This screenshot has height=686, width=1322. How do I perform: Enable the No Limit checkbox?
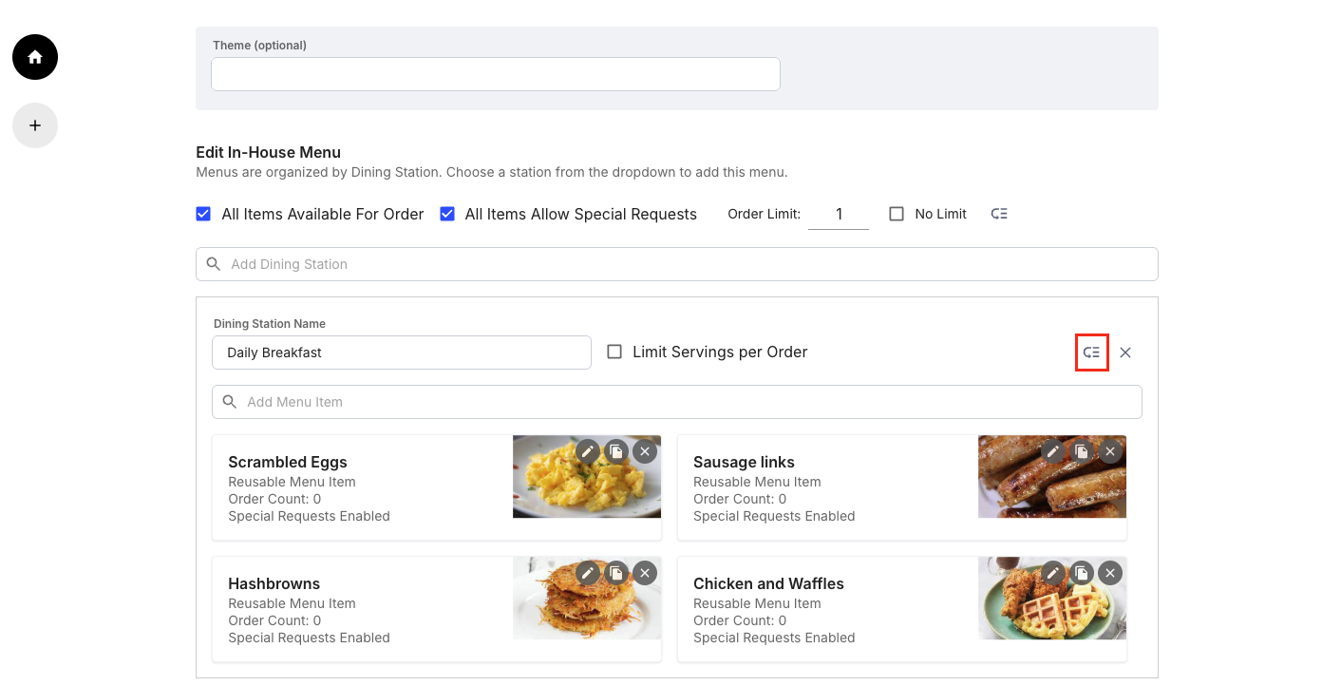pyautogui.click(x=897, y=214)
